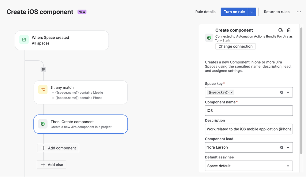The image size is (306, 177).
Task: Open Rule details
Action: coord(205,12)
